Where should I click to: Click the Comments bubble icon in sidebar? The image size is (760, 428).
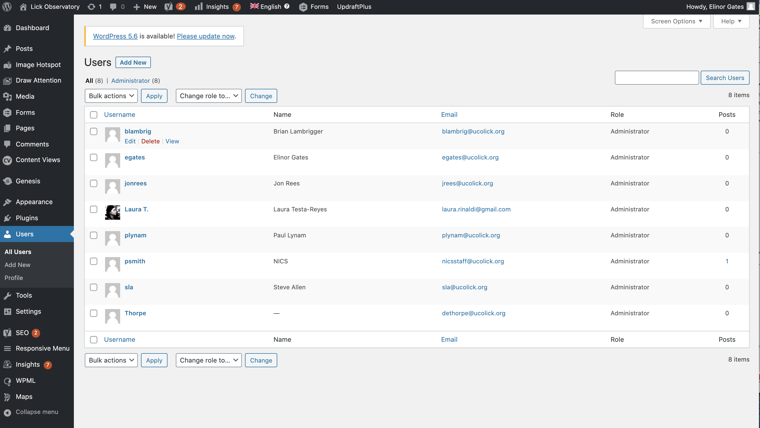7,144
